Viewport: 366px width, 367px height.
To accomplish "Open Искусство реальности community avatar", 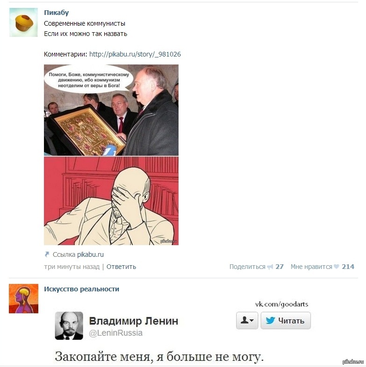I will 23,298.
